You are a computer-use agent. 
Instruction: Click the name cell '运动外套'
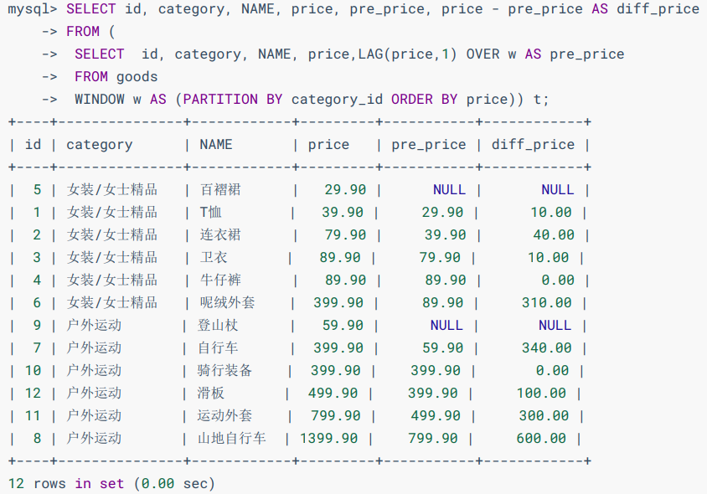pyautogui.click(x=224, y=415)
